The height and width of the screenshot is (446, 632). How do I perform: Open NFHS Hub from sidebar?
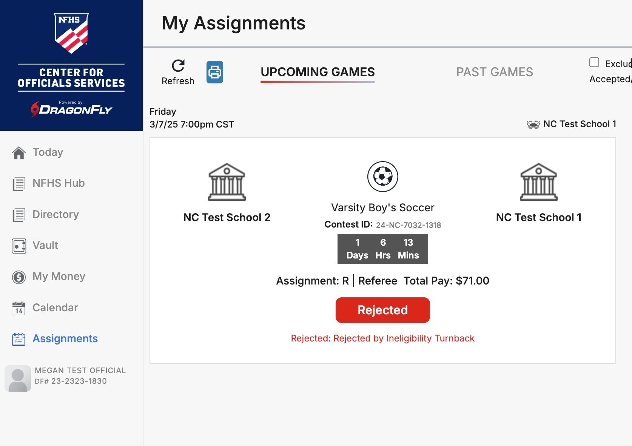59,183
